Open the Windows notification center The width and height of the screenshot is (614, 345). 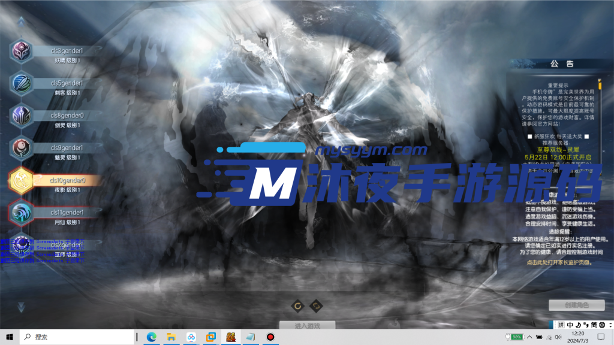[601, 337]
